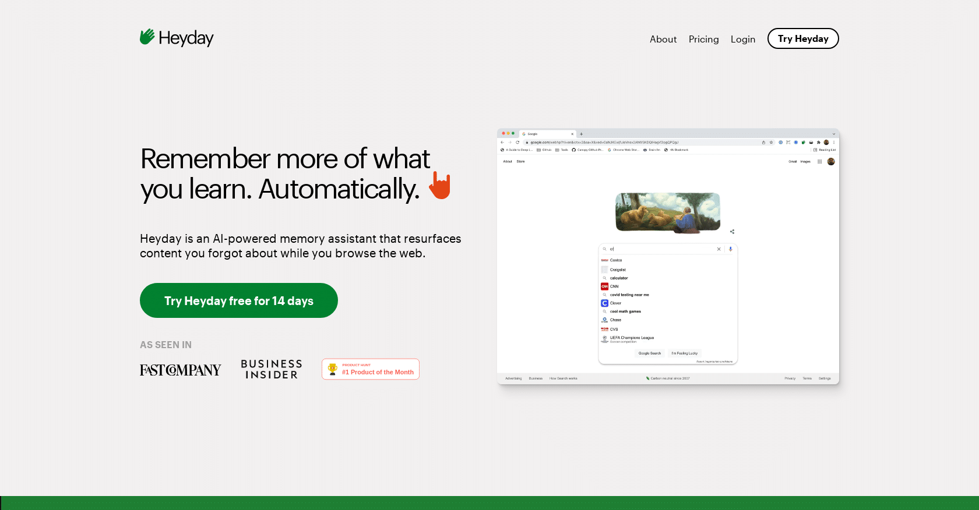This screenshot has width=979, height=510.
Task: Click the Google apps grid icon
Action: coord(819,162)
